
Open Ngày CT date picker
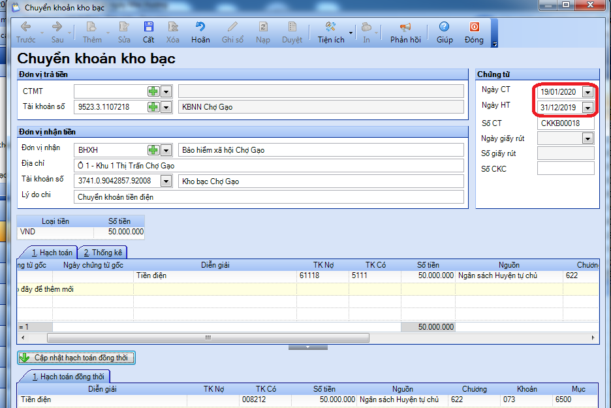pos(587,92)
